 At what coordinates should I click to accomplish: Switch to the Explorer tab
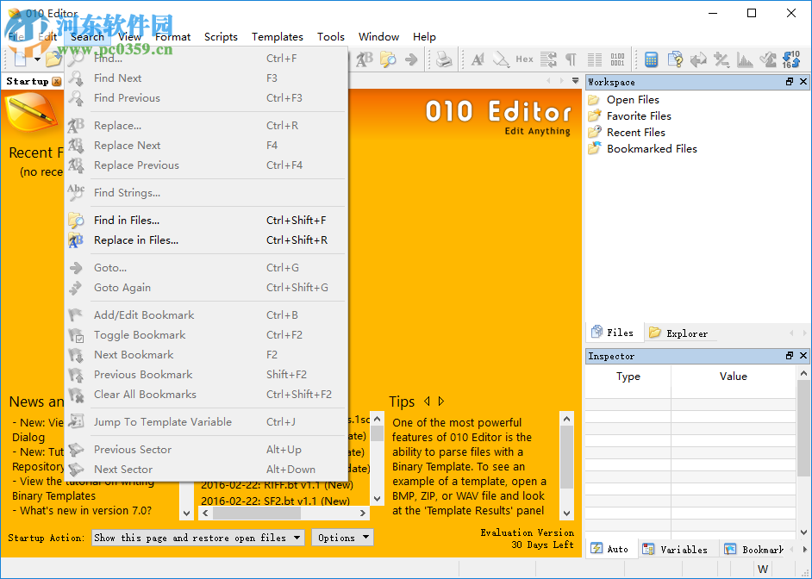pos(679,333)
